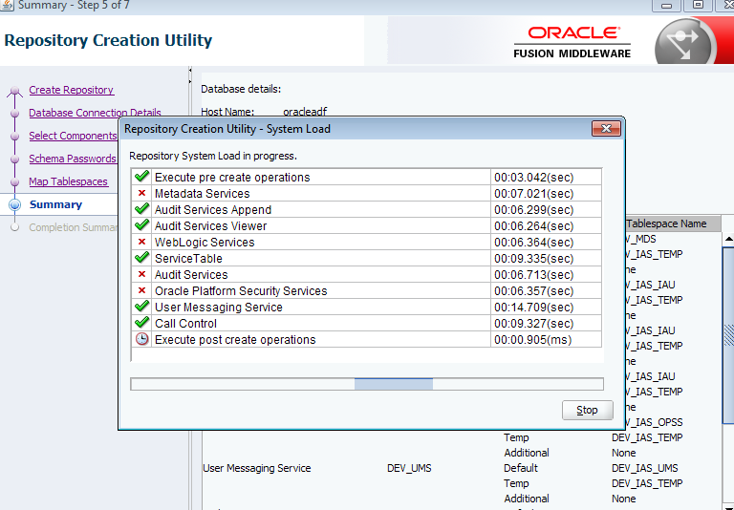
Task: Click green check beside ServiceTable
Action: coord(142,258)
